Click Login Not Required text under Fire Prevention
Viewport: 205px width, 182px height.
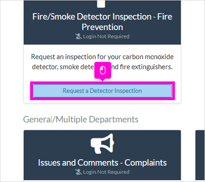pyautogui.click(x=106, y=36)
